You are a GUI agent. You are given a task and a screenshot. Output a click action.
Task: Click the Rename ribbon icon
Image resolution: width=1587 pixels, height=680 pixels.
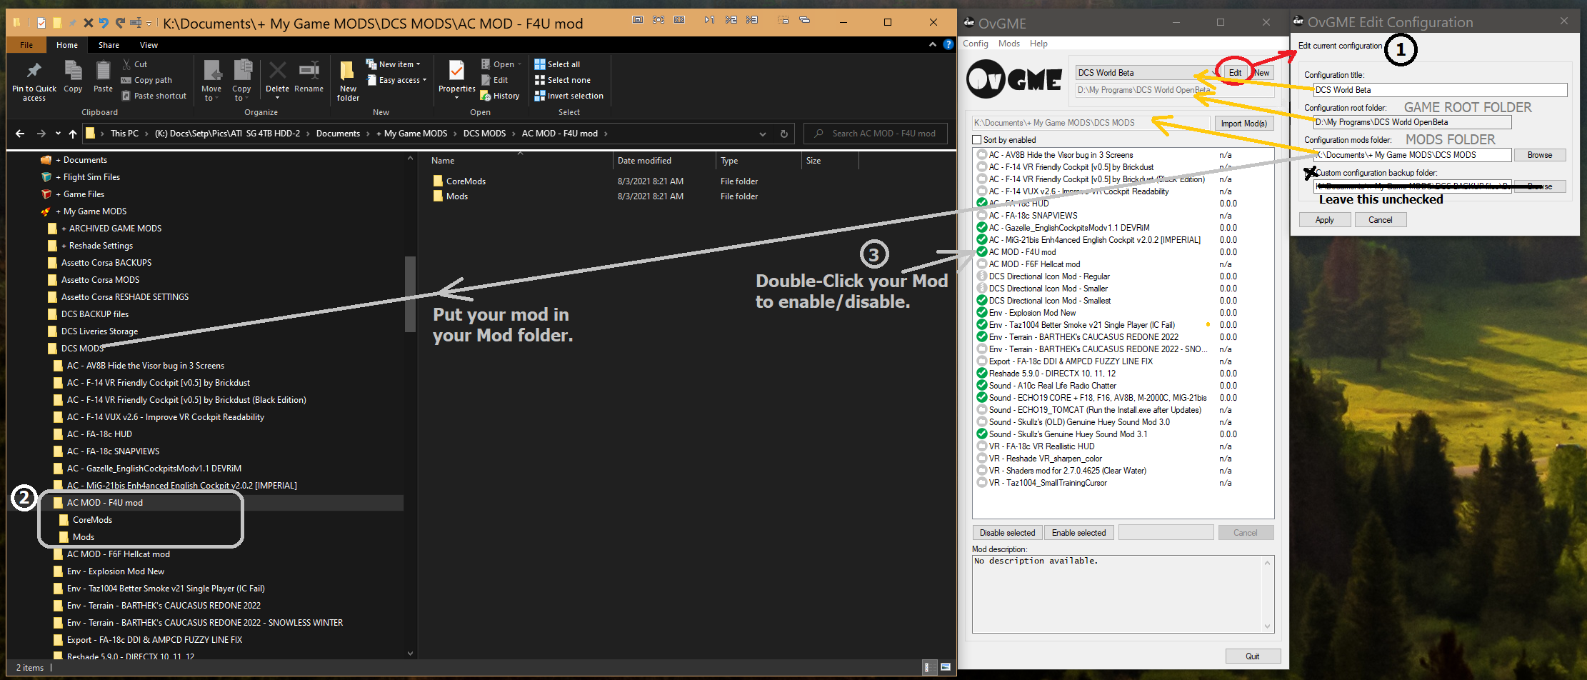tap(309, 71)
